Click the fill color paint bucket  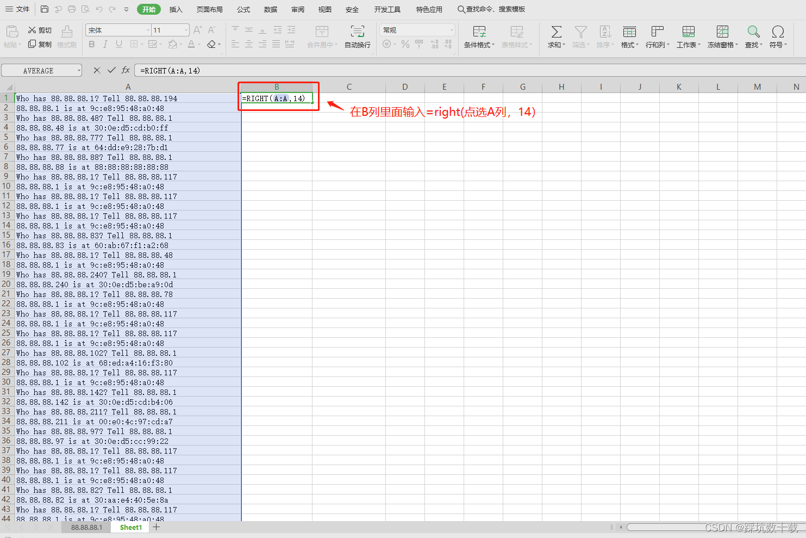(173, 44)
